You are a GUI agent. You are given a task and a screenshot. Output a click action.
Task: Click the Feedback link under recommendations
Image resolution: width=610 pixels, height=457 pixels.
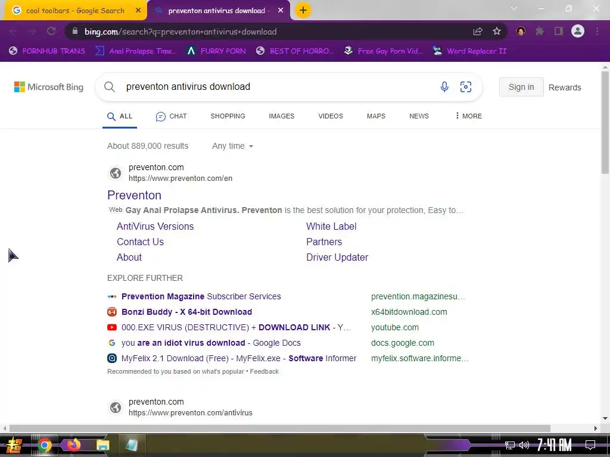click(x=264, y=371)
